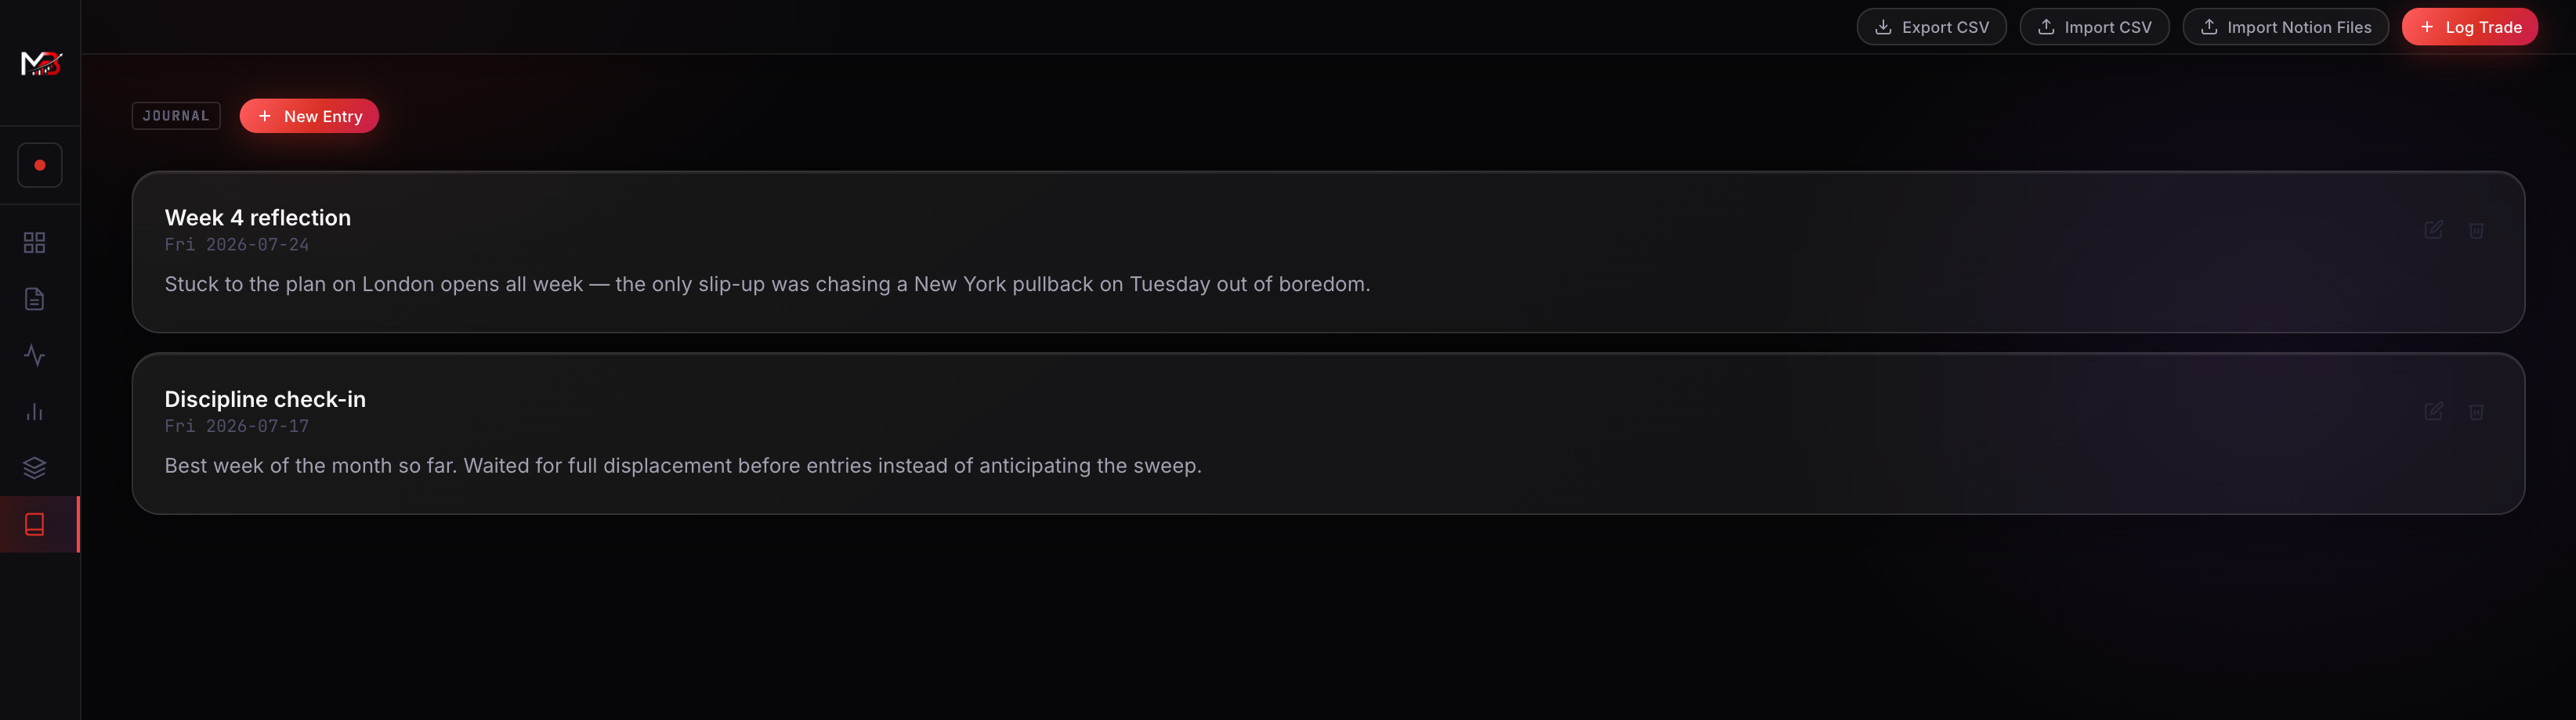Screen dimensions: 2576x720
Task: Click Import Notion Files button
Action: (x=2285, y=27)
